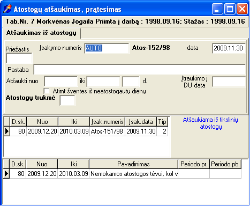Select the bottom grid row arrow indicator
250x206 pixels.
tap(6, 174)
